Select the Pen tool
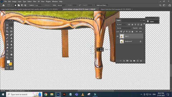 pos(11,48)
